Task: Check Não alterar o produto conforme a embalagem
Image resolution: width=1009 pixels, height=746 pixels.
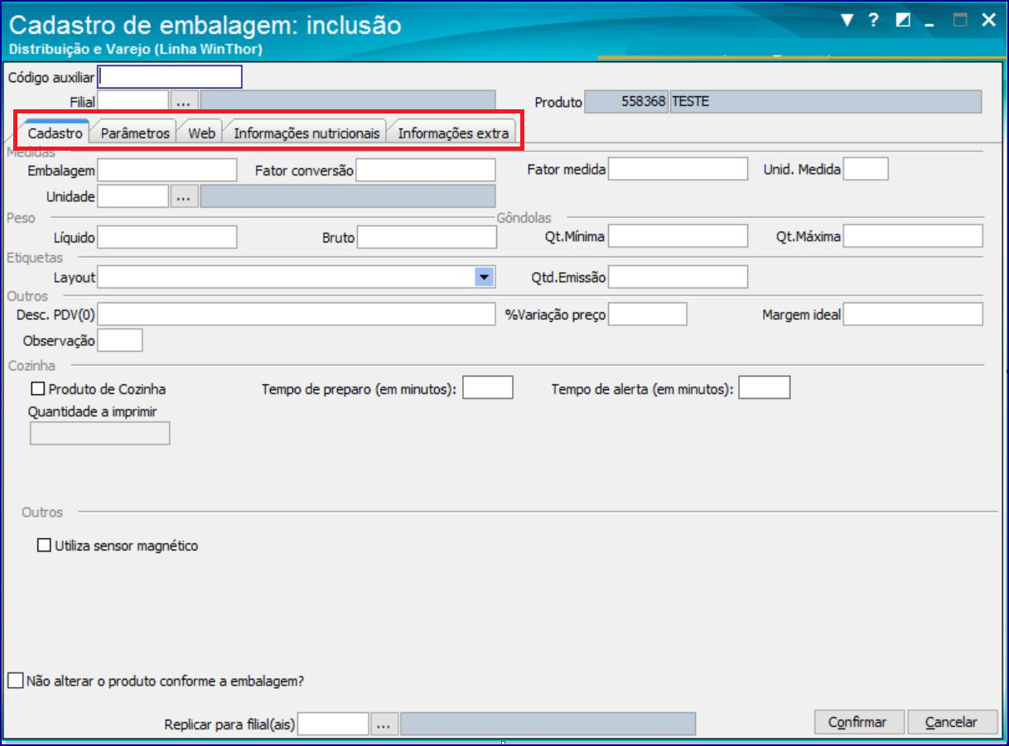Action: point(16,681)
